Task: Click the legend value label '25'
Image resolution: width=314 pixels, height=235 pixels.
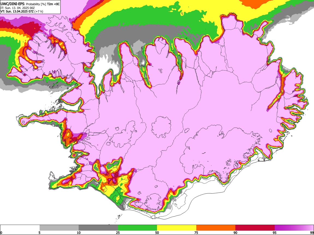Action: pos(118,233)
